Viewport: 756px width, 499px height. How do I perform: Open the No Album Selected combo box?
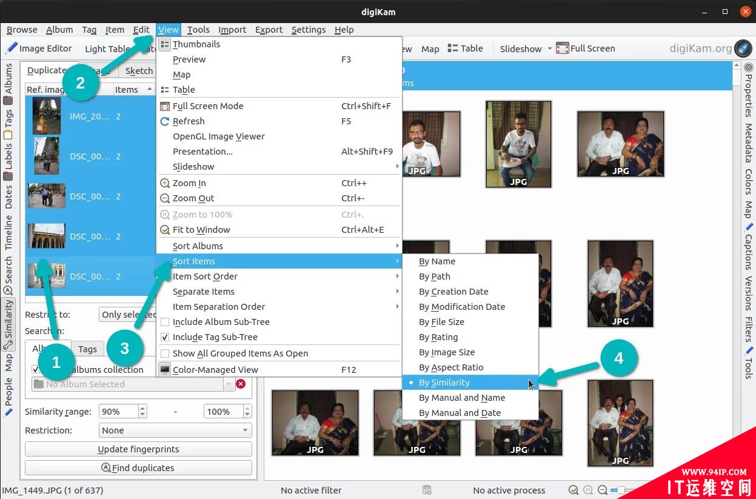point(133,384)
